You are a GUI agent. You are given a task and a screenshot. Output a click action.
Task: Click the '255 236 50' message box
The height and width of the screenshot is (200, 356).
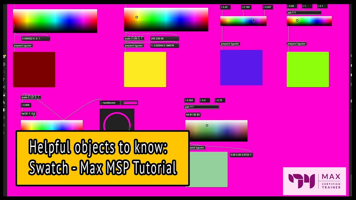(x=165, y=39)
